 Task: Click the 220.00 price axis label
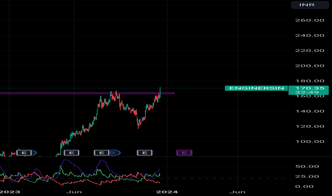(310, 51)
